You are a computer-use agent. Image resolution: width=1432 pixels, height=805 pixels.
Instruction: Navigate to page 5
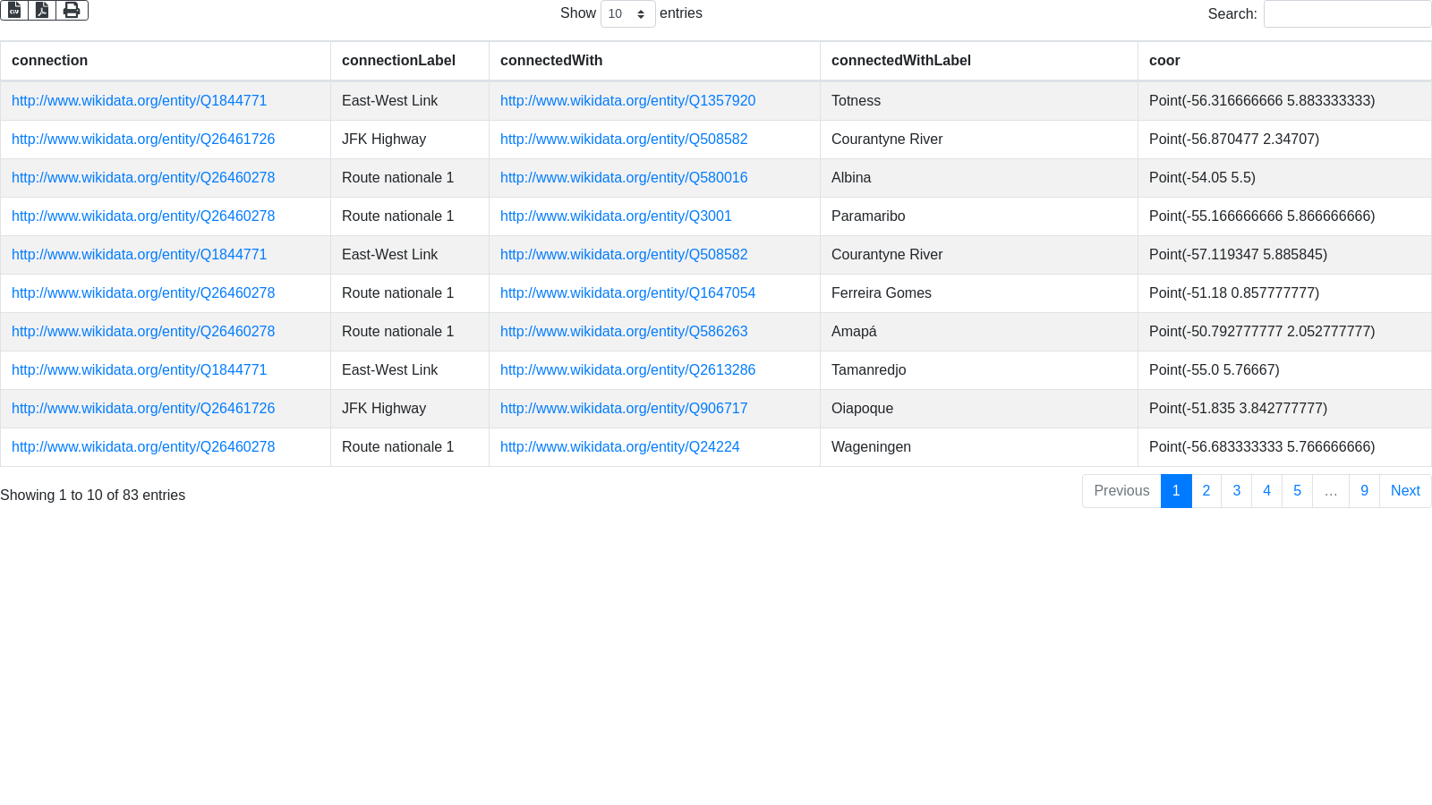coord(1297,491)
